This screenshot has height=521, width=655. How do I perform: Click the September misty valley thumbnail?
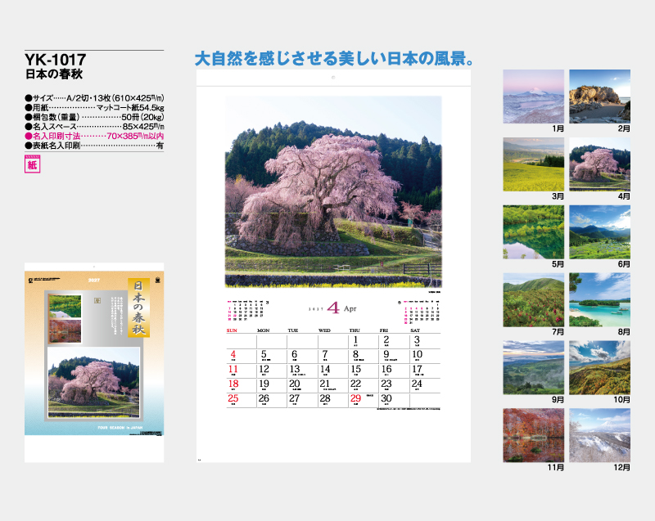(533, 367)
